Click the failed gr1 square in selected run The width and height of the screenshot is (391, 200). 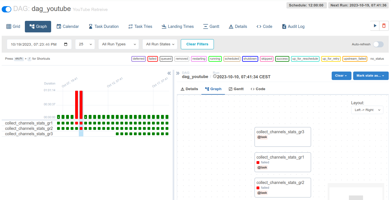pos(81,123)
